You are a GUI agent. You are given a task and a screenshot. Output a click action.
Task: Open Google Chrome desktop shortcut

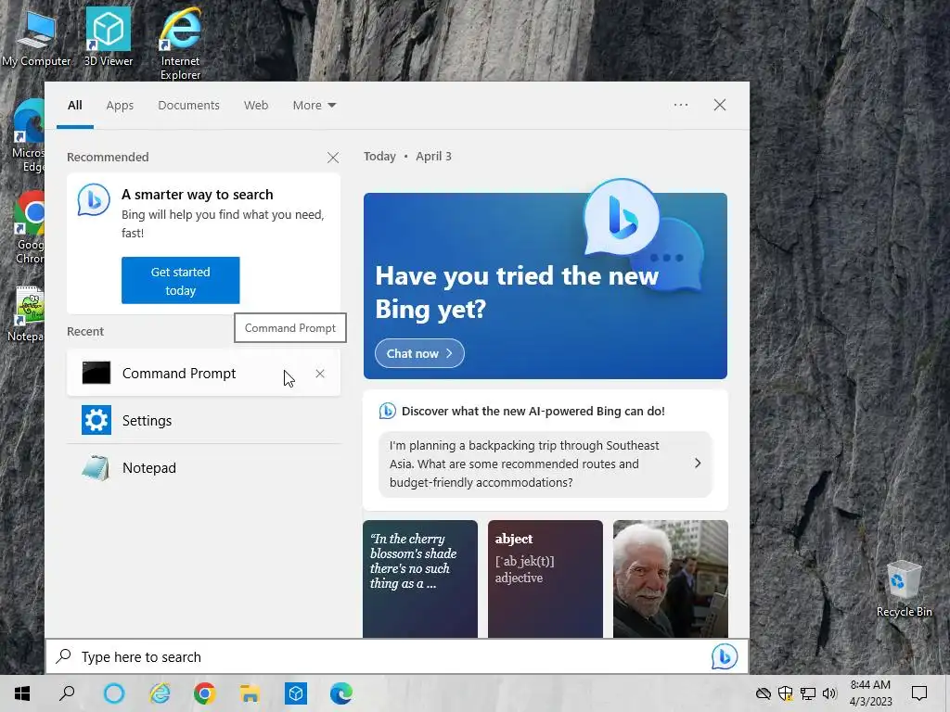[x=29, y=228]
